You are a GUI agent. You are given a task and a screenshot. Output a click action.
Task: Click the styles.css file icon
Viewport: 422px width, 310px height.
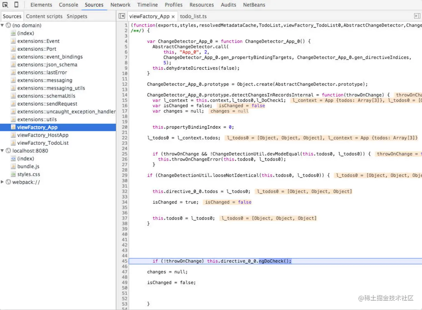click(x=13, y=174)
